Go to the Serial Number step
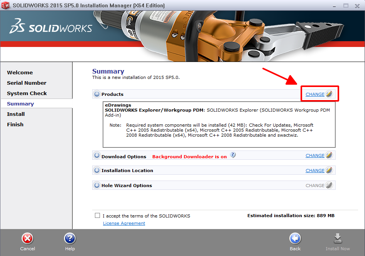Viewport: 365px width, 256px height. 27,83
